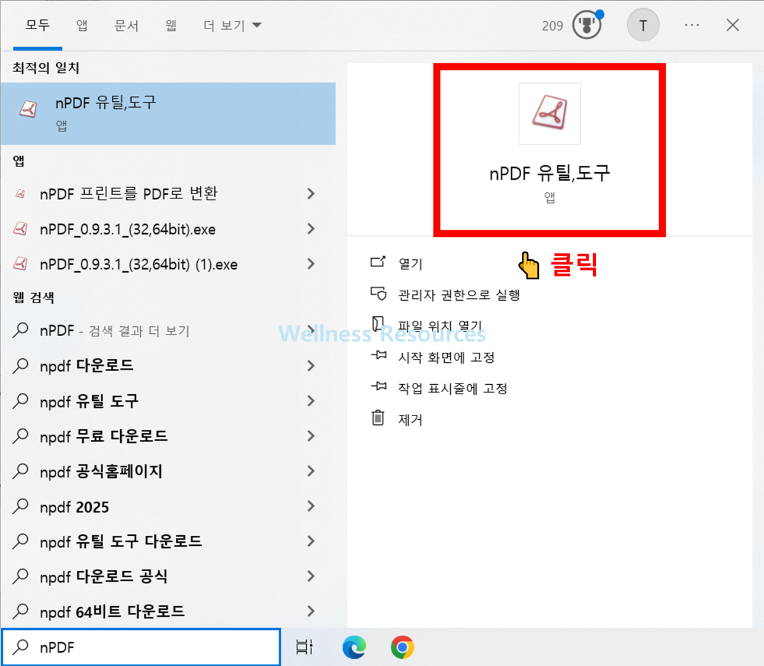
Task: Click search icon beside npdf 공식홈페이지
Action: tap(21, 471)
